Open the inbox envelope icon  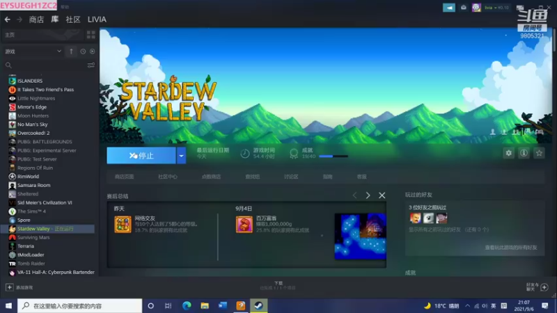464,8
